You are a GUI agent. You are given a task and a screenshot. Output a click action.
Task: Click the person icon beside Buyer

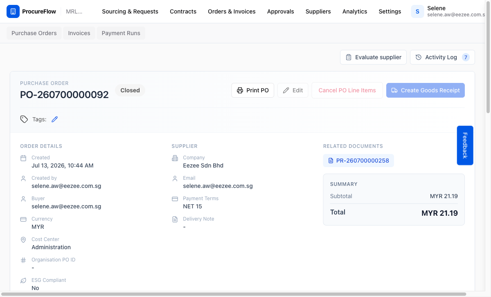tap(23, 199)
